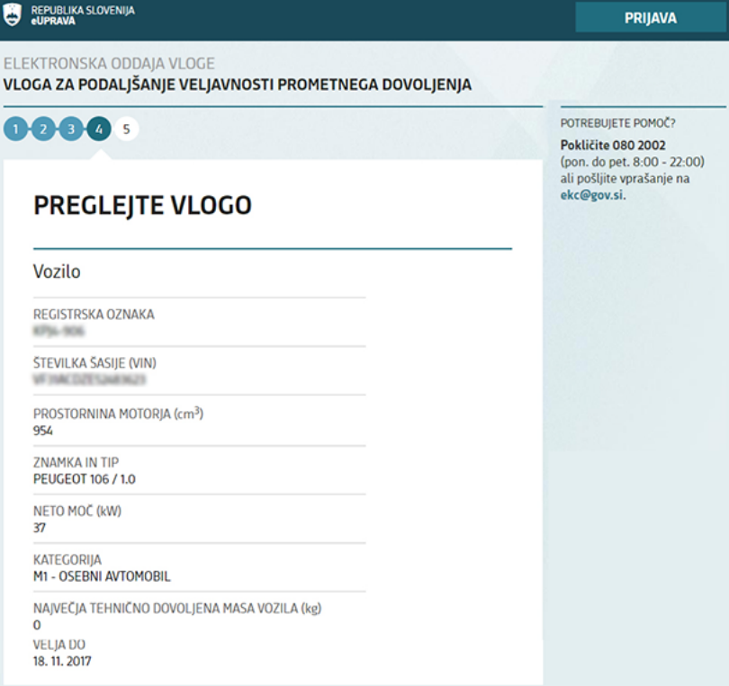Go to step 2 of the application
The height and width of the screenshot is (686, 729).
(43, 129)
